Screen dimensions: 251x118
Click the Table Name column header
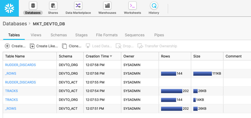(15, 56)
